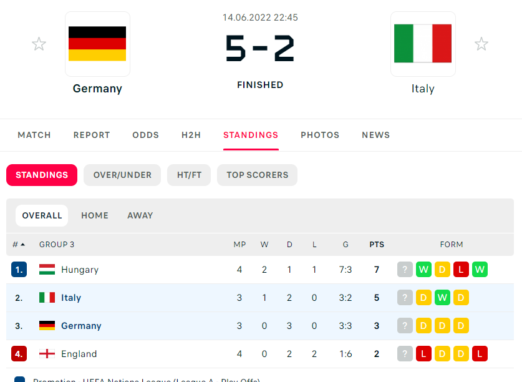The height and width of the screenshot is (382, 522).
Task: Open the PHOTOS tab
Action: [x=320, y=135]
